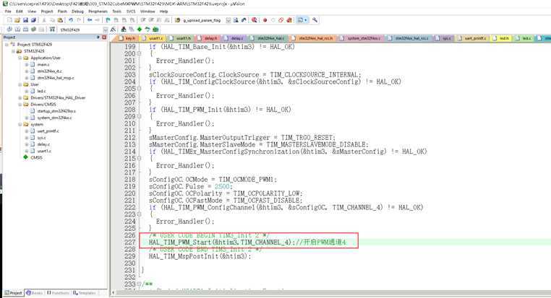551x298 pixels.
Task: Open the Peripherals menu
Action: [x=98, y=12]
